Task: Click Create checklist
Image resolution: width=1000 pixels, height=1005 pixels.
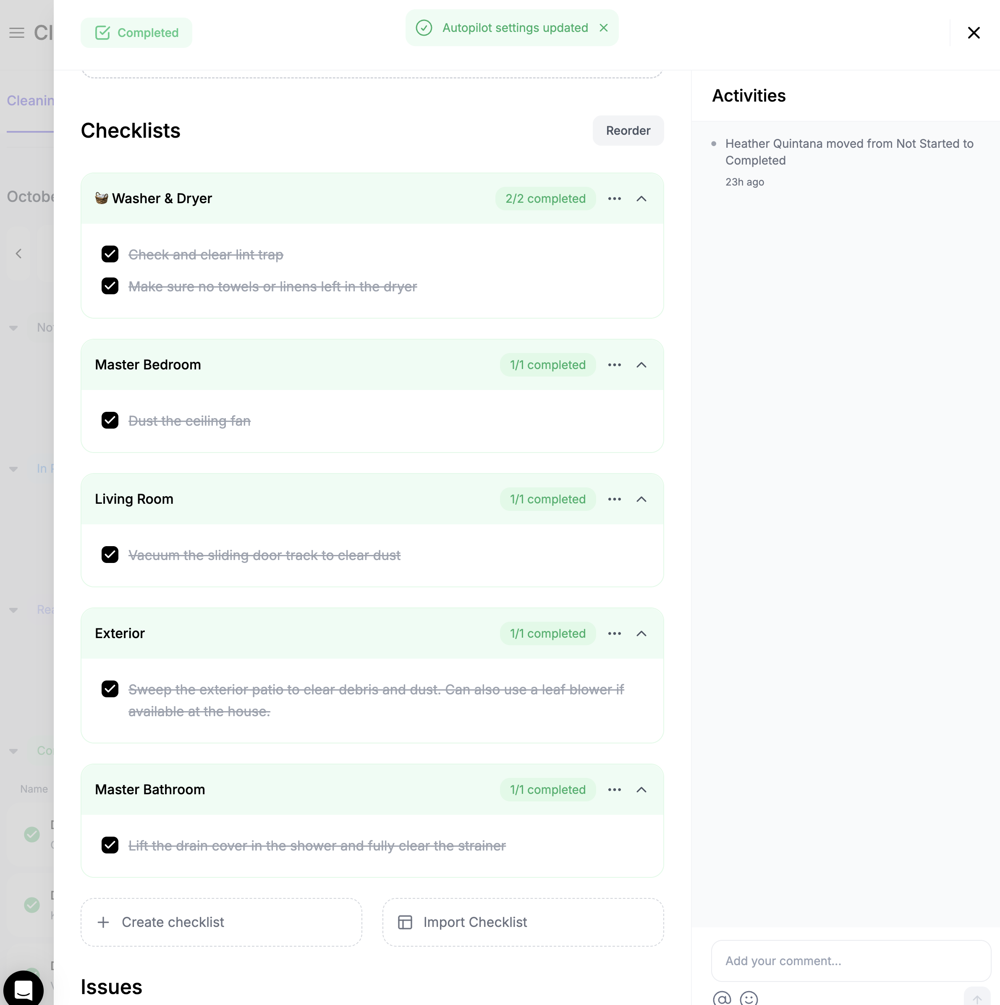Action: tap(221, 922)
